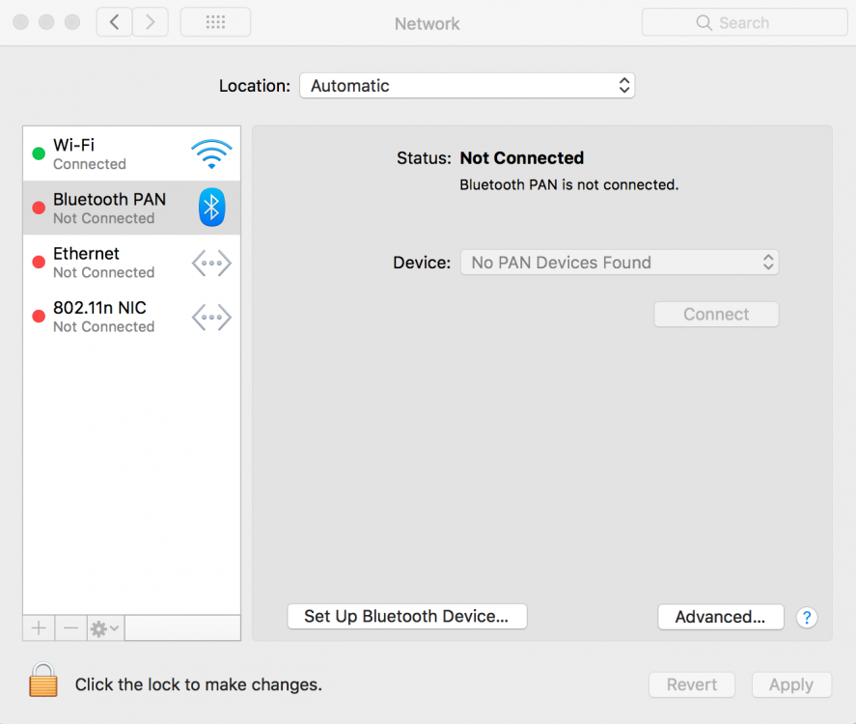The image size is (856, 724).
Task: Click the 802.11n NIC icon
Action: click(211, 317)
